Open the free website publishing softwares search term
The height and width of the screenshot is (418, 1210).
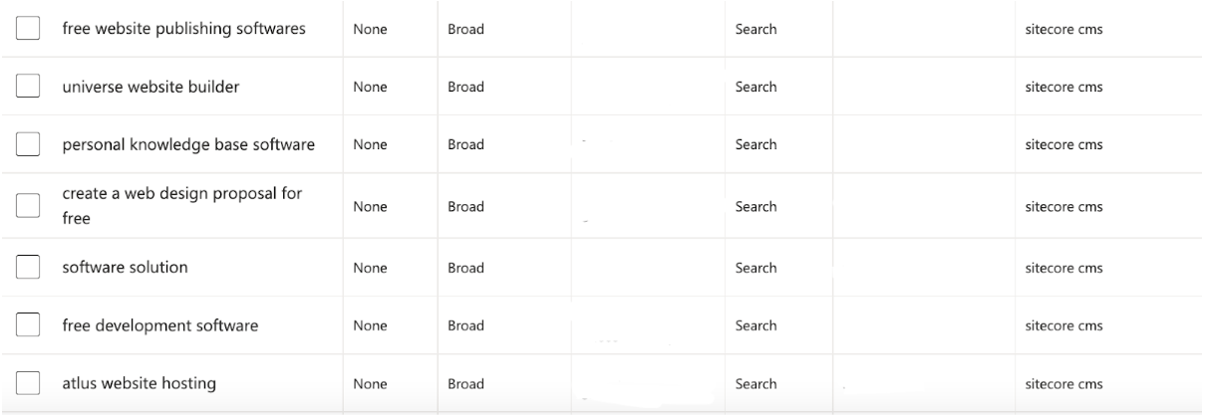[183, 29]
